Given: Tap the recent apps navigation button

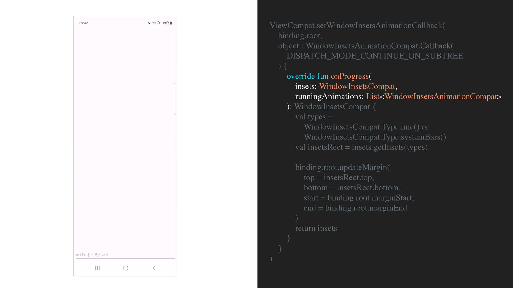Looking at the screenshot, I should (98, 268).
